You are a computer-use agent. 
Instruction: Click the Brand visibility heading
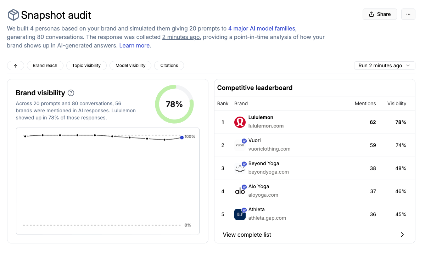(x=40, y=93)
